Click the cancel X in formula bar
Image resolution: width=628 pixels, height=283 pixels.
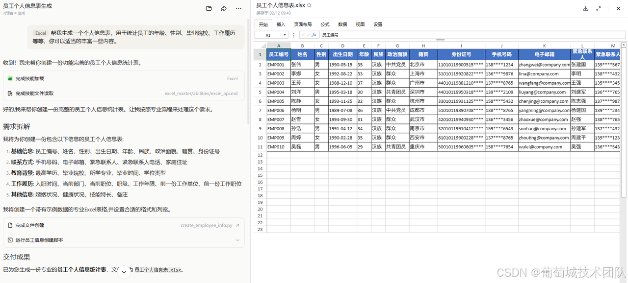[x=303, y=35]
